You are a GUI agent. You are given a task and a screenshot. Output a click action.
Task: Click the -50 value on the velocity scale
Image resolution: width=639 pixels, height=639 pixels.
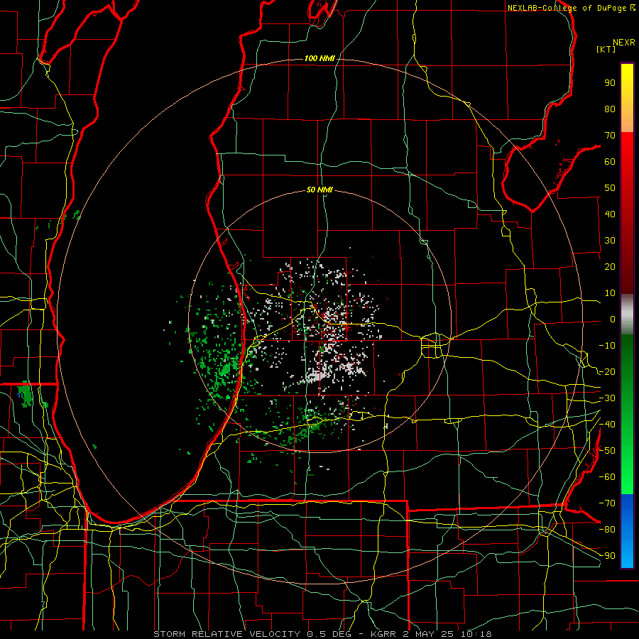[x=607, y=451]
